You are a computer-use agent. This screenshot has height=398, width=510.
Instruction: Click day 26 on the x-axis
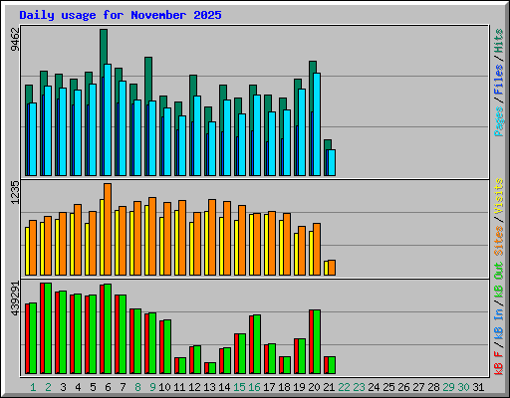403,387
